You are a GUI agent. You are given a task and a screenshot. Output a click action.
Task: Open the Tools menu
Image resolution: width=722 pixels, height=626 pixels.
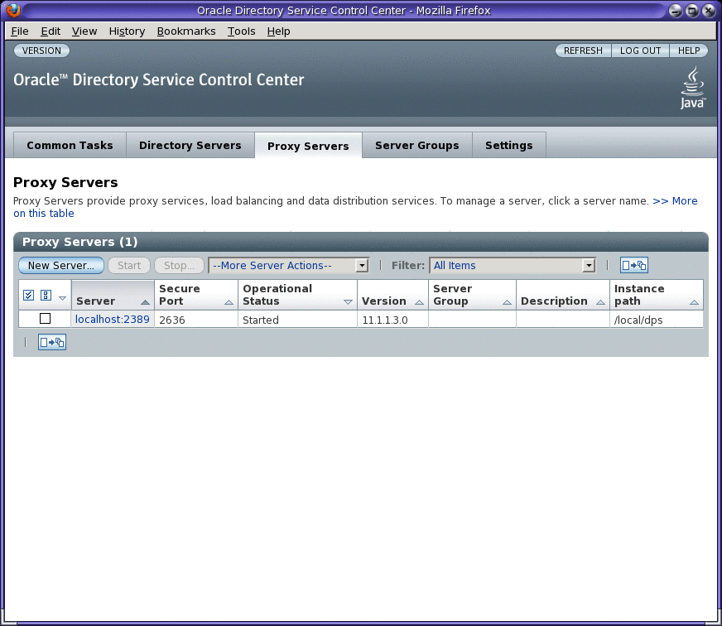(x=241, y=31)
